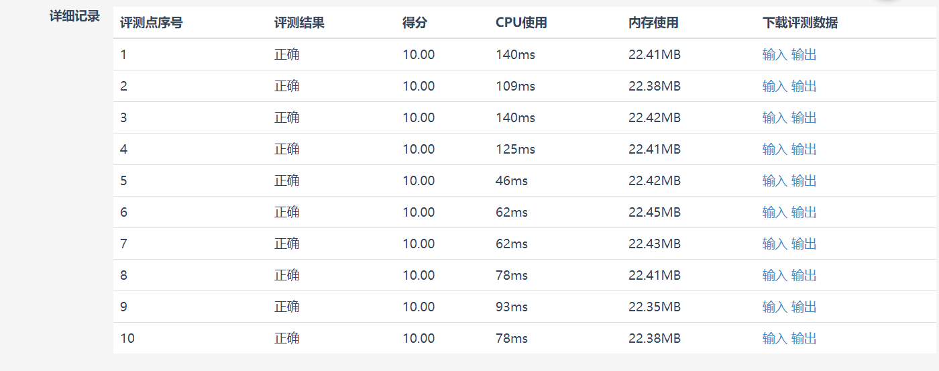
Task: Download 输出 for test point 6
Action: (x=804, y=213)
